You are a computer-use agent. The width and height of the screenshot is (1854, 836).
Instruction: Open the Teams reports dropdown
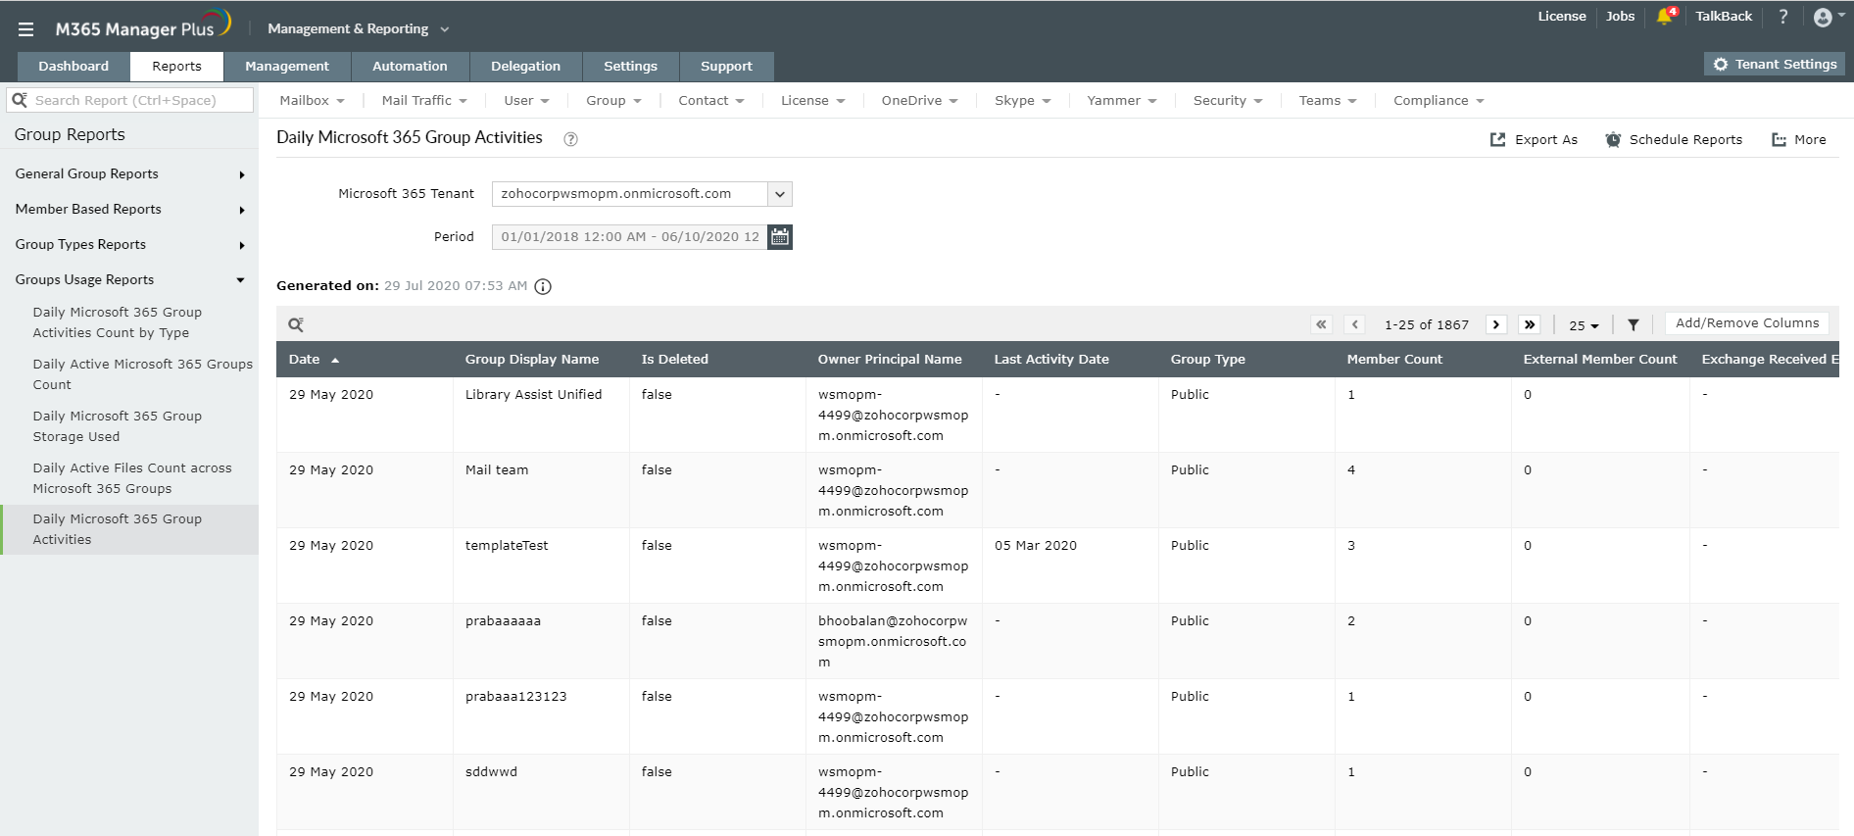pyautogui.click(x=1328, y=101)
